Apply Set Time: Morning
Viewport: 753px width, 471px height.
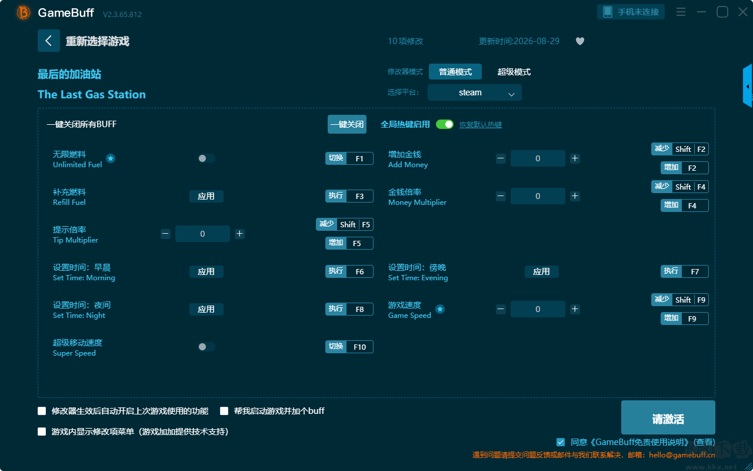[206, 271]
